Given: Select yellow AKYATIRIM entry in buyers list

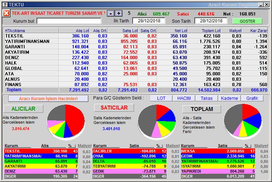Looking at the screenshot, I should [x=41, y=166].
